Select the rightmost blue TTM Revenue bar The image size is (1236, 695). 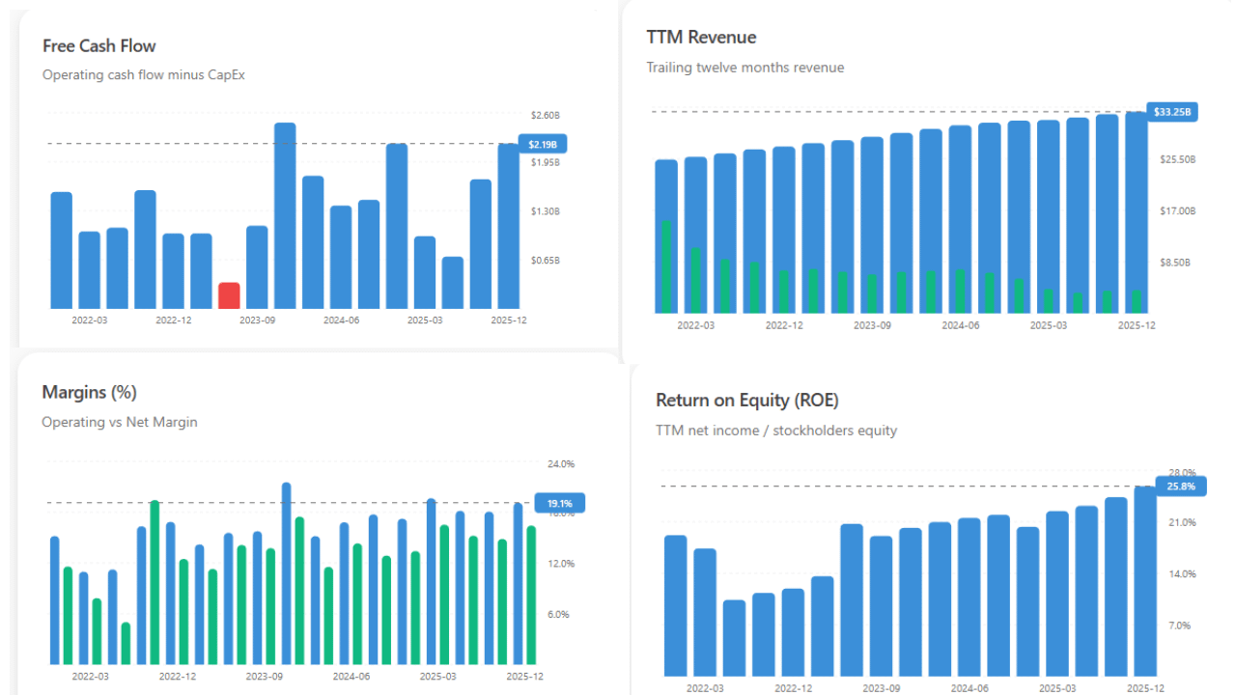pos(1136,212)
